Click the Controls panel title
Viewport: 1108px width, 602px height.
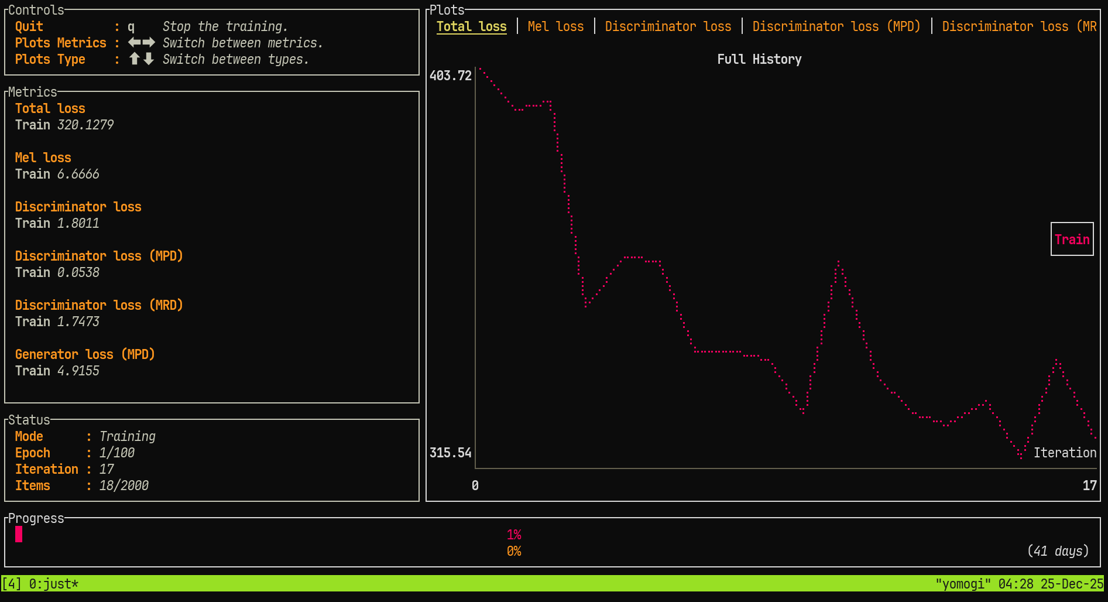coord(36,10)
